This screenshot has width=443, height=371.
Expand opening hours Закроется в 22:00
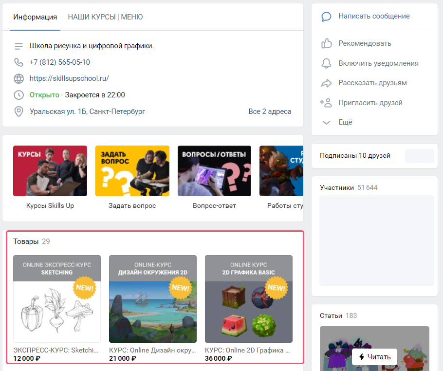(x=94, y=95)
